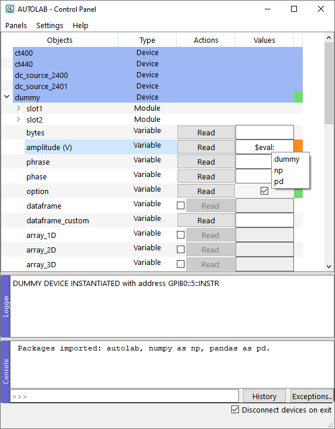The height and width of the screenshot is (429, 335).
Task: Toggle the Console side tab
Action: pos(6,372)
